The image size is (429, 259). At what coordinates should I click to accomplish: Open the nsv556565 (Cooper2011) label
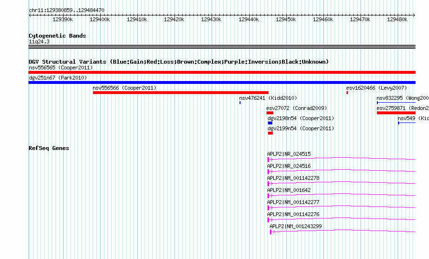[61, 68]
